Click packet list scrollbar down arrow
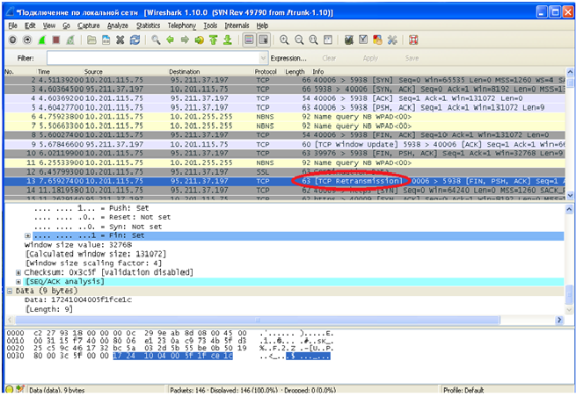The height and width of the screenshot is (397, 576). (570, 195)
